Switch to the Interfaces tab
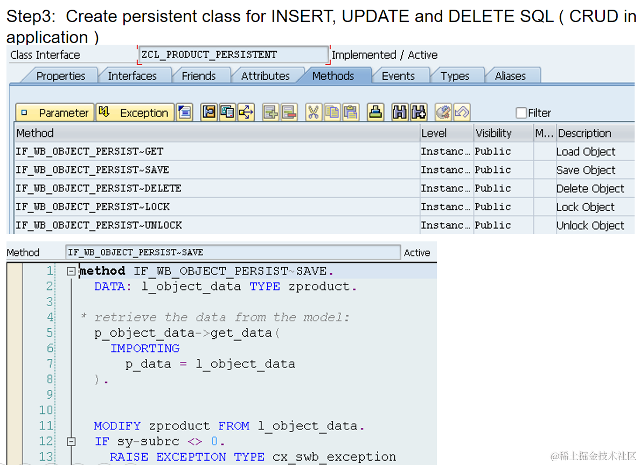The width and height of the screenshot is (640, 465). click(x=132, y=76)
